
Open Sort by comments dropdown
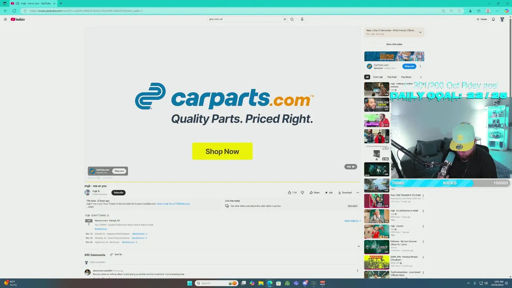[116, 254]
